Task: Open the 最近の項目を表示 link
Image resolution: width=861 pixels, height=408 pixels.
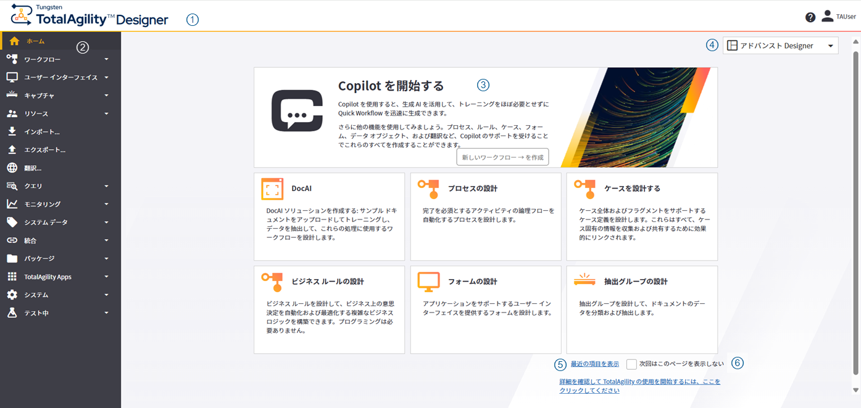Action: coord(594,364)
